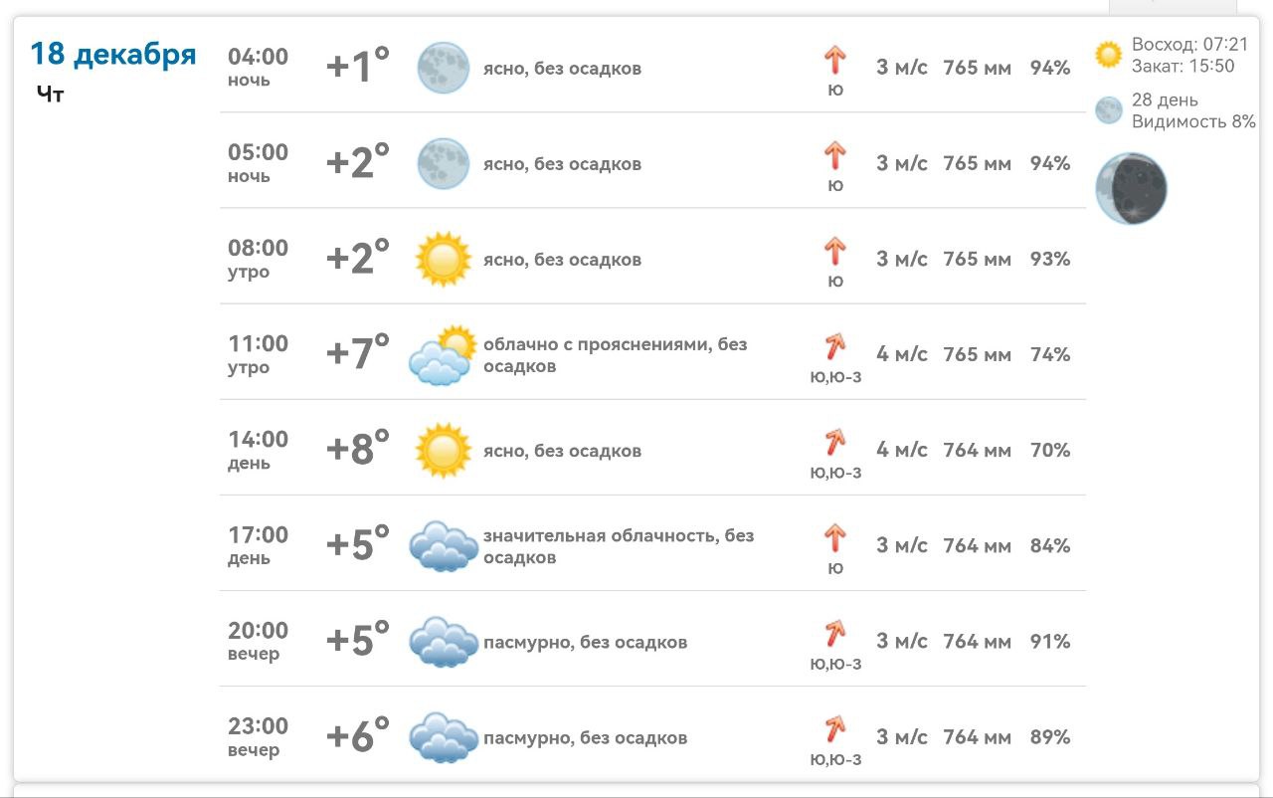Click the south wind arrow at 04:00
Screen dimensions: 1273x798
[x=834, y=61]
